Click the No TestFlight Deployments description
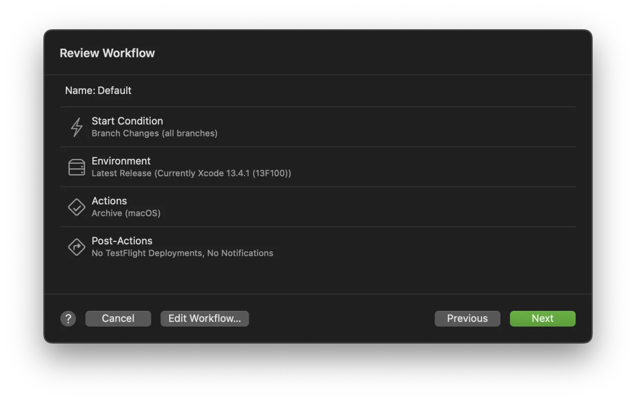 182,253
